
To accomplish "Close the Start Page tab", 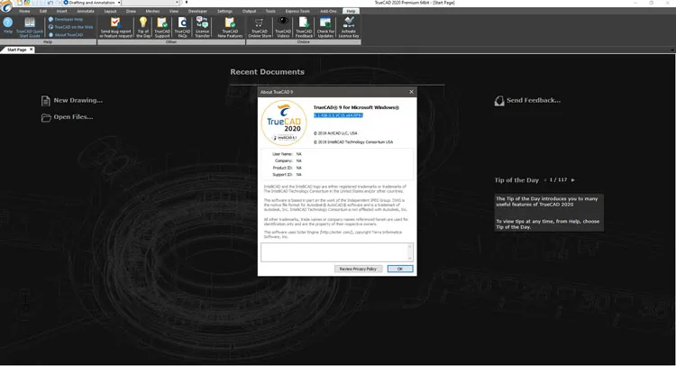I will tap(31, 50).
